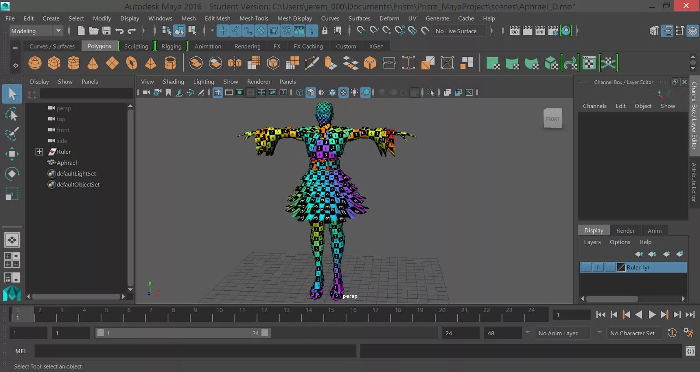The height and width of the screenshot is (372, 700).
Task: Open the shelf options gear menu
Action: (15, 66)
